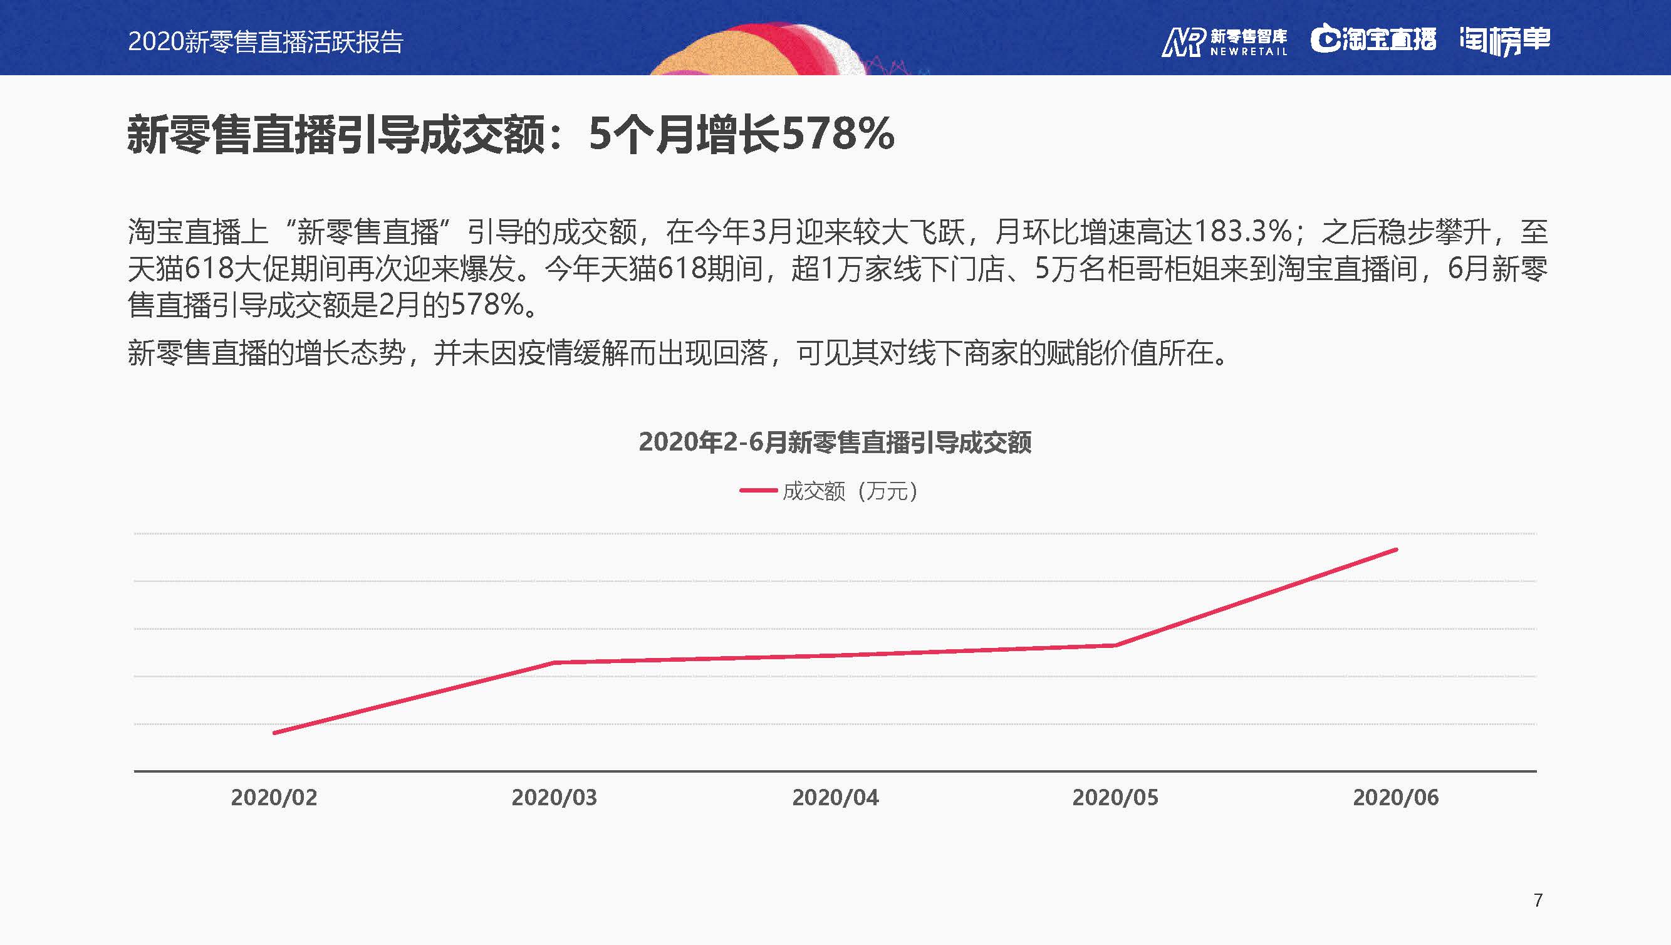Screen dimensions: 1671x945
Task: Click the 2020/06 axis label
Action: click(1396, 797)
